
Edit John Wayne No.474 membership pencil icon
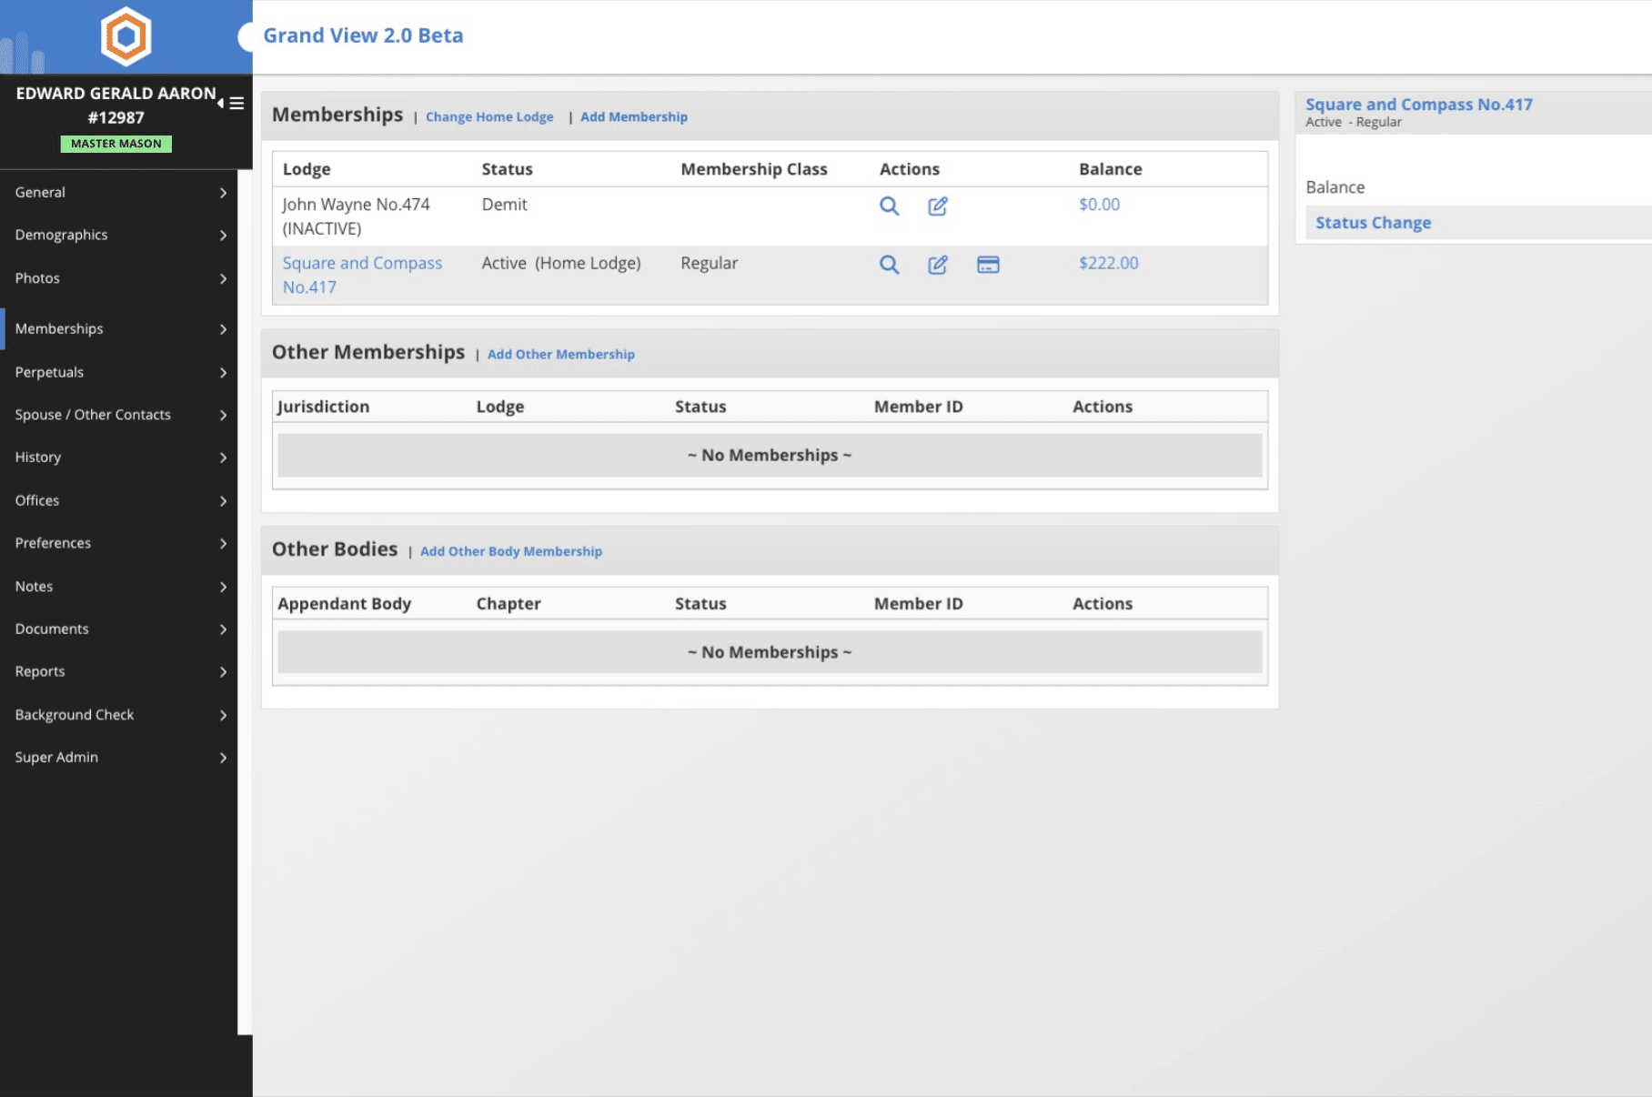pos(938,206)
